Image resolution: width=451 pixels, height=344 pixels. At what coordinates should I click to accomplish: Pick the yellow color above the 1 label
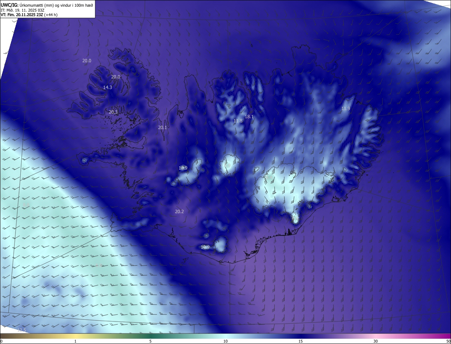click(75, 336)
